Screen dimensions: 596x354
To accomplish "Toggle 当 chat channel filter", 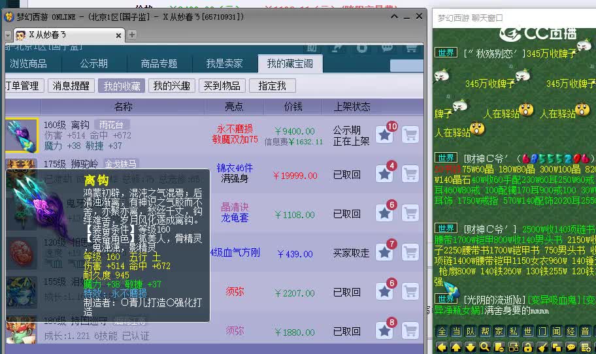I will [457, 332].
